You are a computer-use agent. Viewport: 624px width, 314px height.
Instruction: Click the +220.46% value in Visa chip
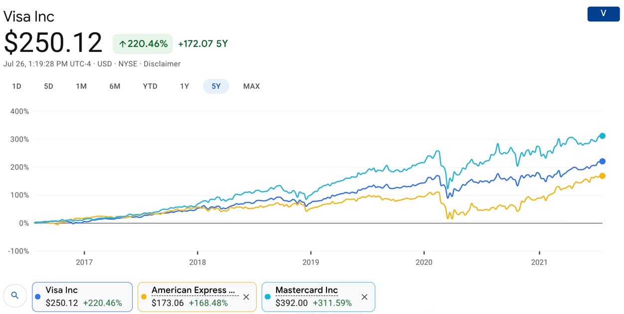coord(103,303)
